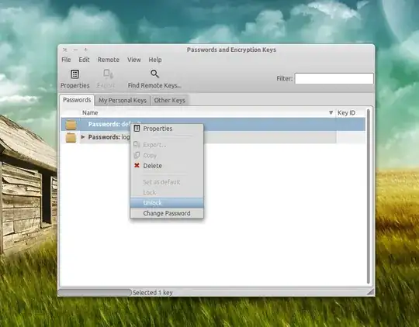Minimize the Passwords and Encryption Keys window
The width and height of the screenshot is (419, 327).
pyautogui.click(x=75, y=50)
